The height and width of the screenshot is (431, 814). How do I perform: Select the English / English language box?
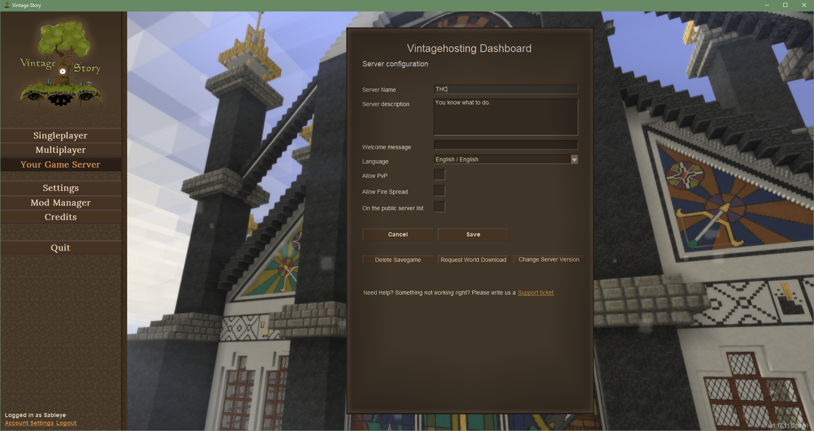point(502,159)
